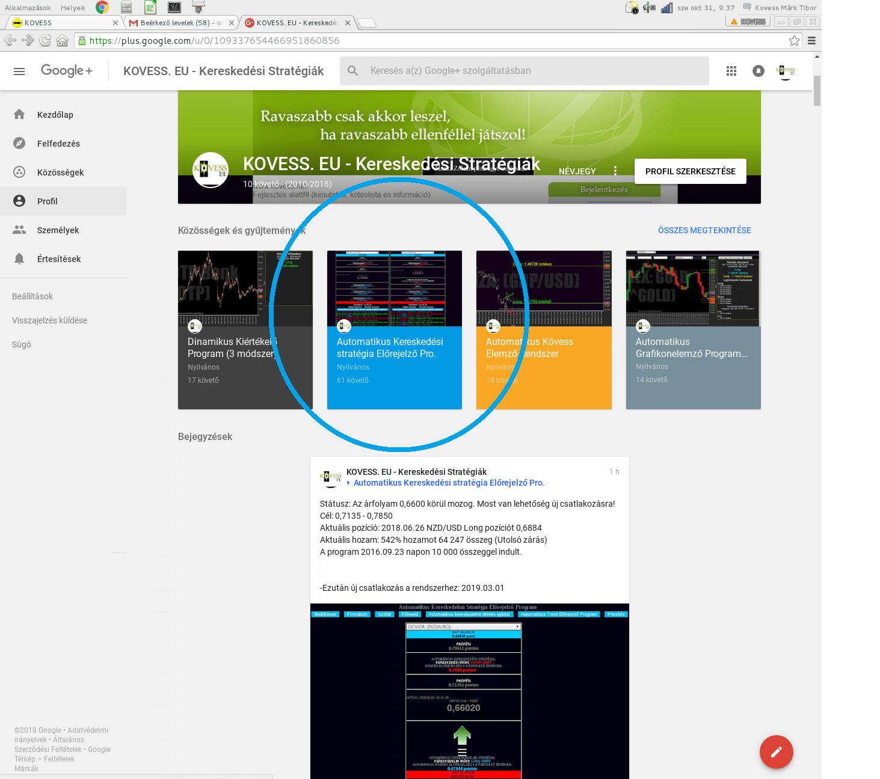Select Profil in sidebar

click(63, 201)
